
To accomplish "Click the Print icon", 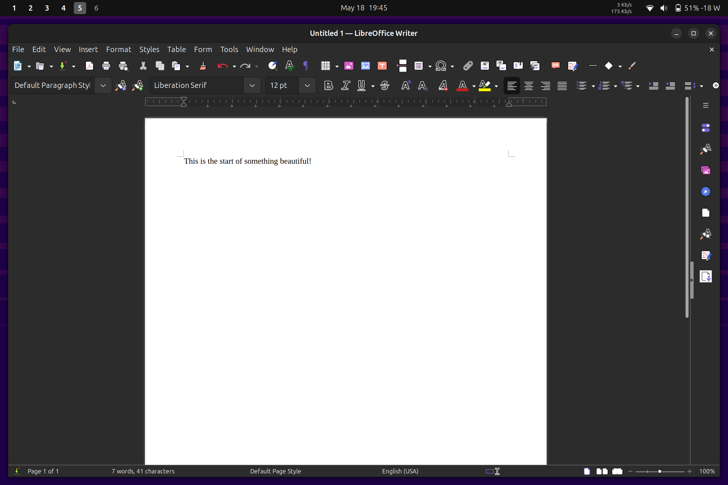I will pos(106,66).
